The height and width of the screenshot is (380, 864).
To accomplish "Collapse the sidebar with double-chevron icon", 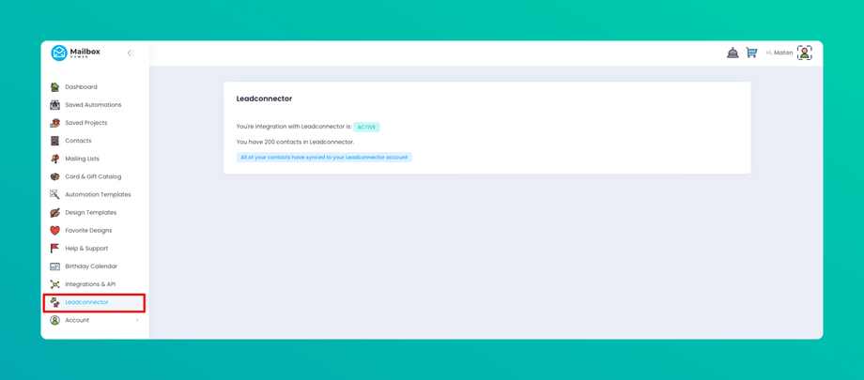I will pos(131,53).
